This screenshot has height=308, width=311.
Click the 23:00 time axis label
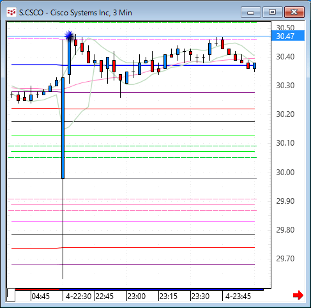[137, 296]
